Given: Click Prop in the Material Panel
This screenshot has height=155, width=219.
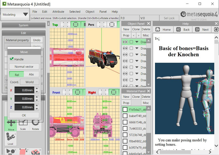Looking at the screenshot, I should [126, 103].
